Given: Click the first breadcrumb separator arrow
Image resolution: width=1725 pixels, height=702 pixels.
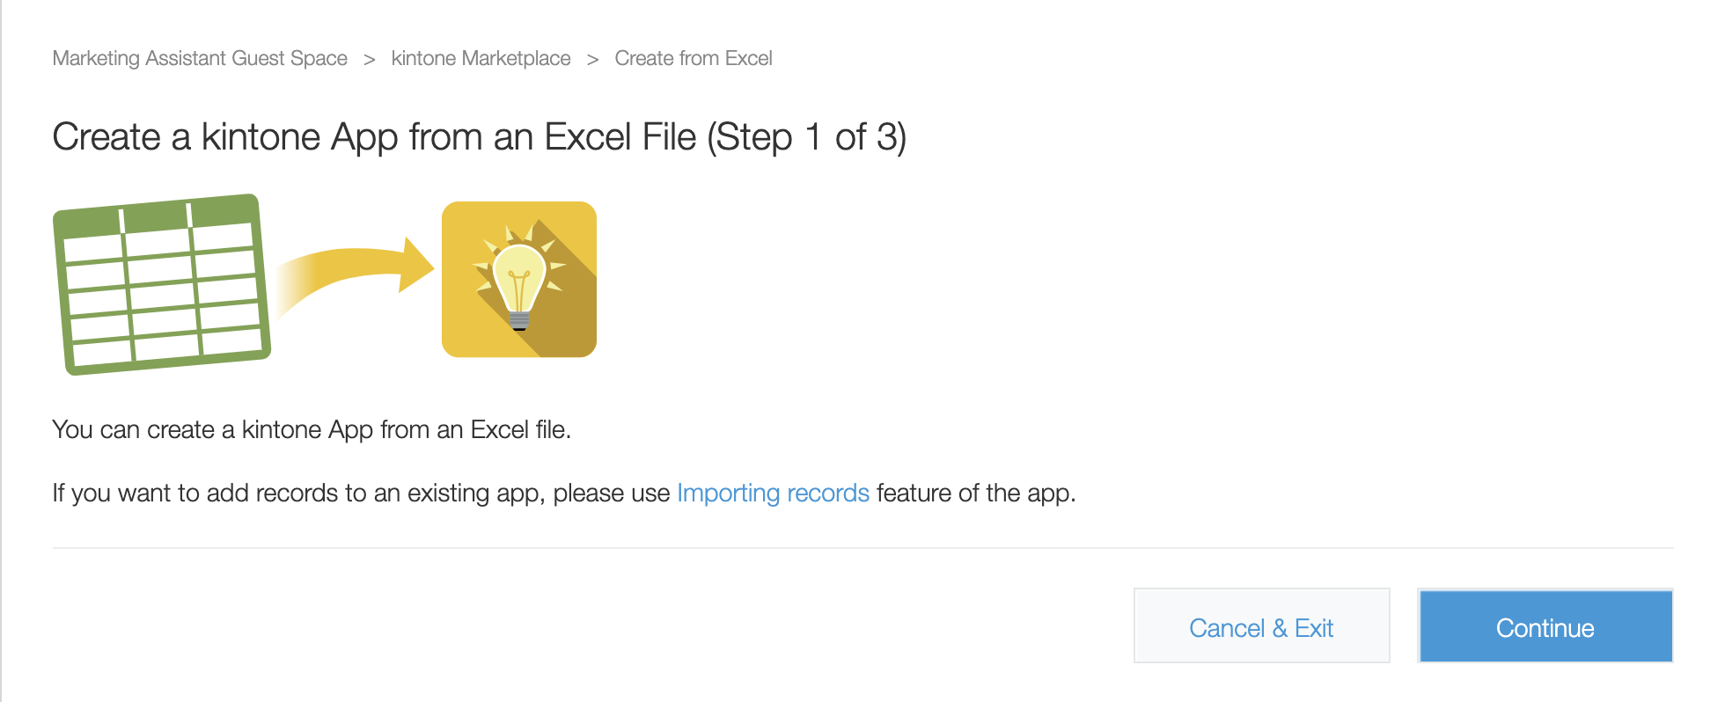Looking at the screenshot, I should pos(370,59).
